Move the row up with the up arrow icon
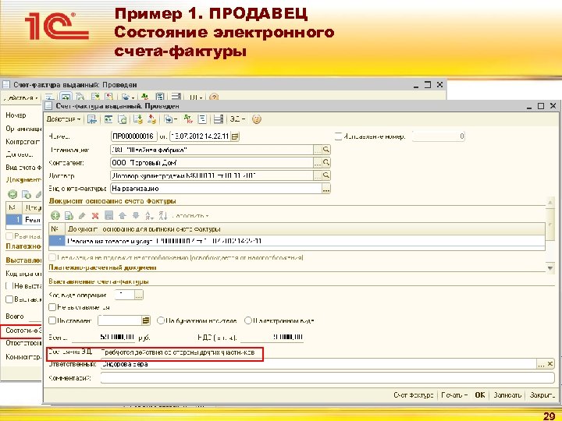562x421 pixels. [x=123, y=215]
